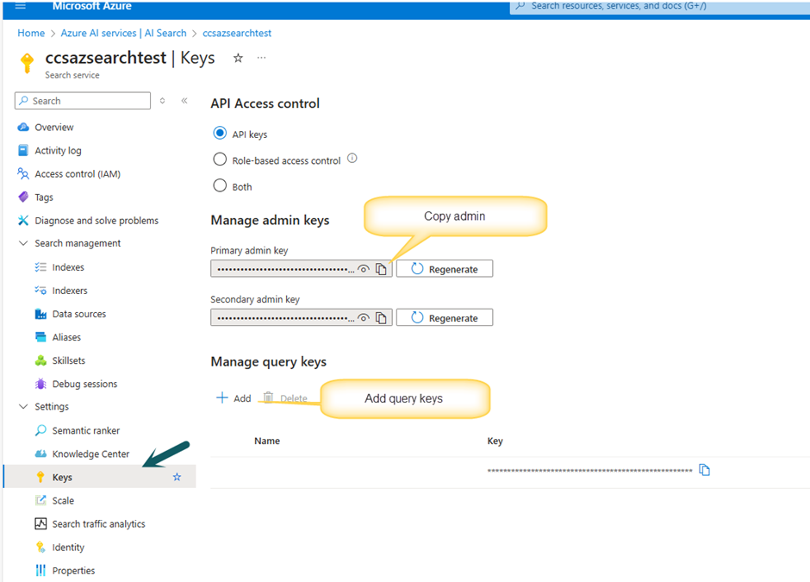Screen dimensions: 810x582
Task: Open Diagnose and solve problems
Action: click(97, 221)
